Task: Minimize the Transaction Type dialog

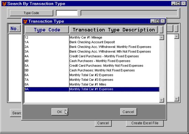Action: coord(153,21)
